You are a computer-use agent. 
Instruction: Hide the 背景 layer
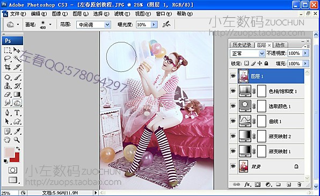(x=233, y=166)
